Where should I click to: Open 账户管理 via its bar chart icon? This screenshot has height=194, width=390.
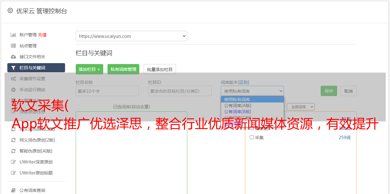point(13,35)
